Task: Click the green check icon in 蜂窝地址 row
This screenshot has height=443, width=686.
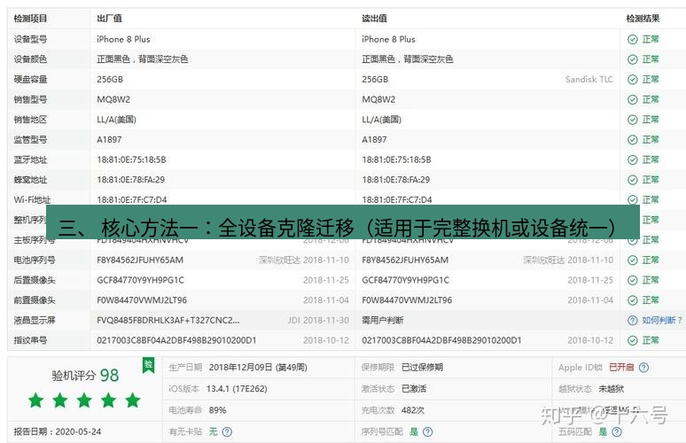Action: point(632,180)
